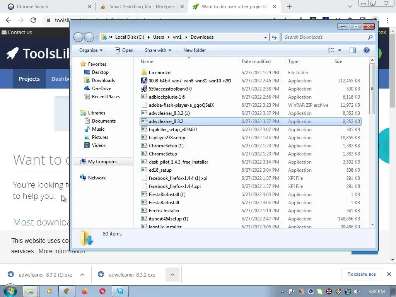Expand the view options dropdown arrow

pyautogui.click(x=340, y=50)
